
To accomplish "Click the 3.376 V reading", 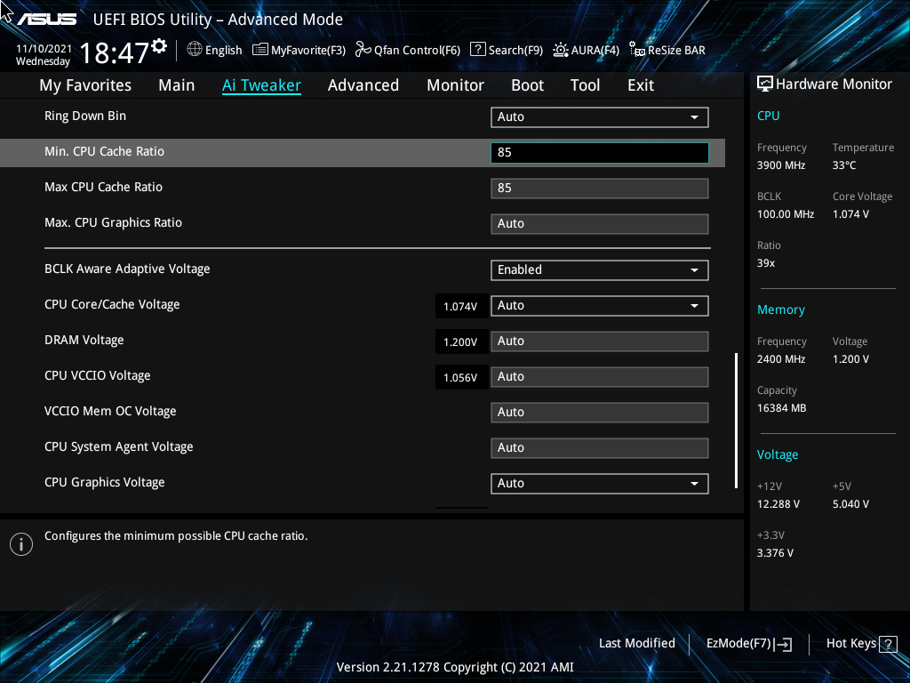I will pos(775,553).
